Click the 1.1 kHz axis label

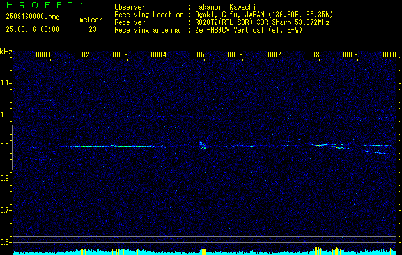click(5, 83)
